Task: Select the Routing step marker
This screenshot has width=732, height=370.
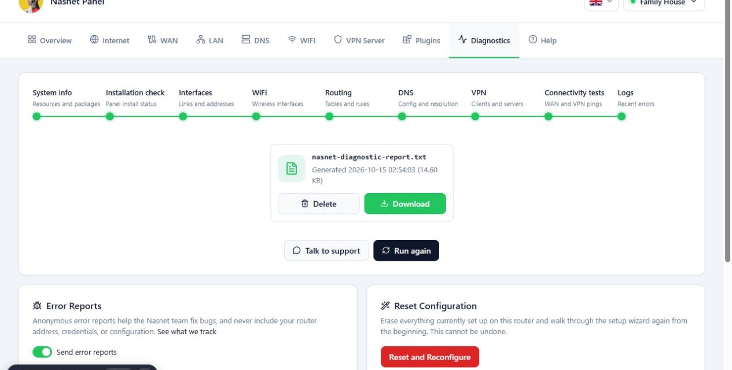Action: [x=329, y=116]
